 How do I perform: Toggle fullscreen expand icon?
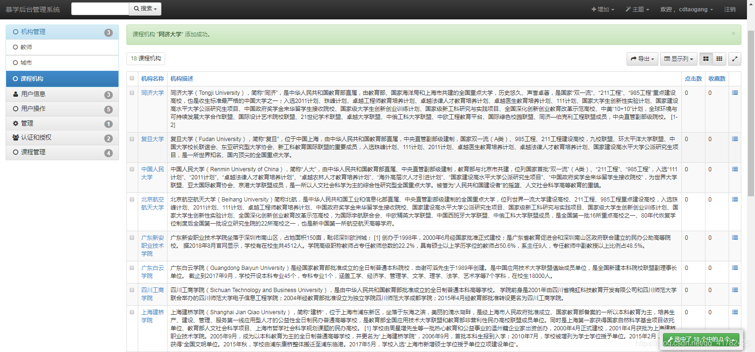click(x=735, y=59)
